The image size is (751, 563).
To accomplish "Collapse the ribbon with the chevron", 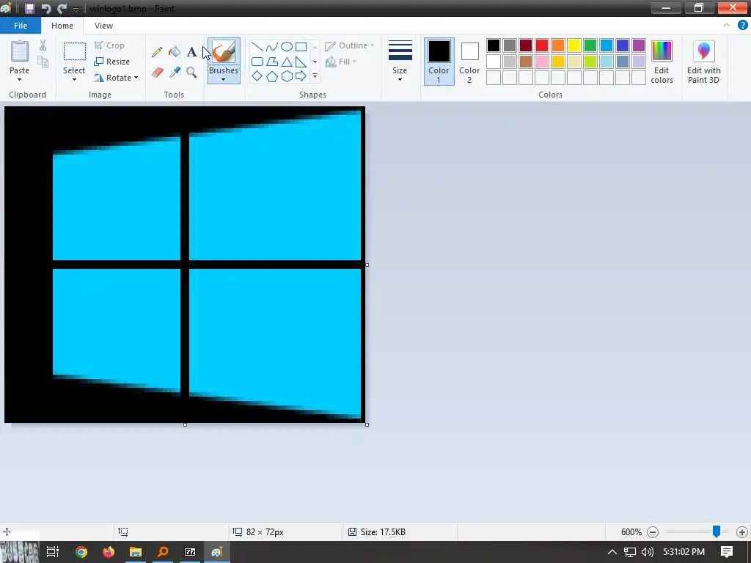I will pyautogui.click(x=727, y=26).
